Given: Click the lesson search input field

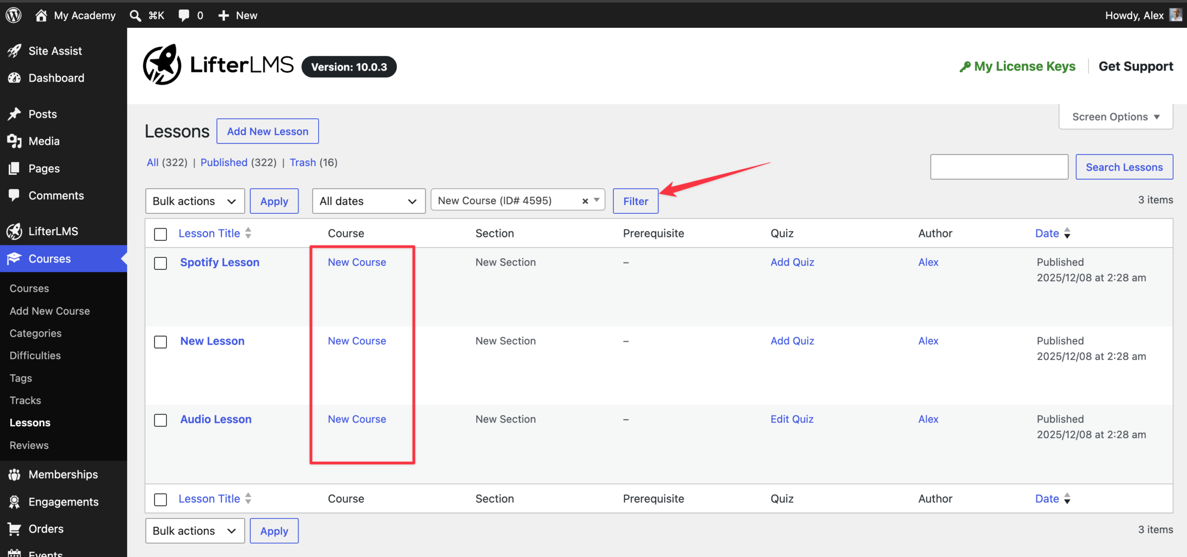Looking at the screenshot, I should 999,167.
